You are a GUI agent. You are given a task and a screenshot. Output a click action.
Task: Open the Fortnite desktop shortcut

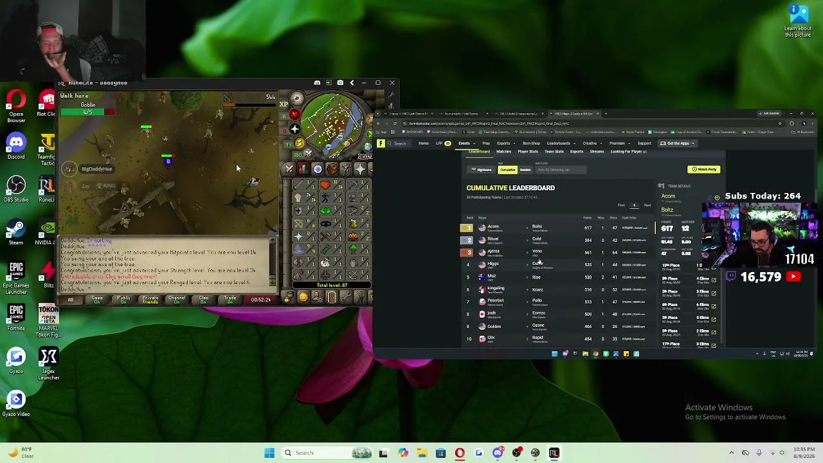click(x=16, y=317)
